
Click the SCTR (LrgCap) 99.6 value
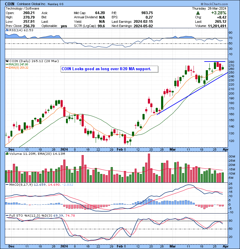tap(101, 26)
